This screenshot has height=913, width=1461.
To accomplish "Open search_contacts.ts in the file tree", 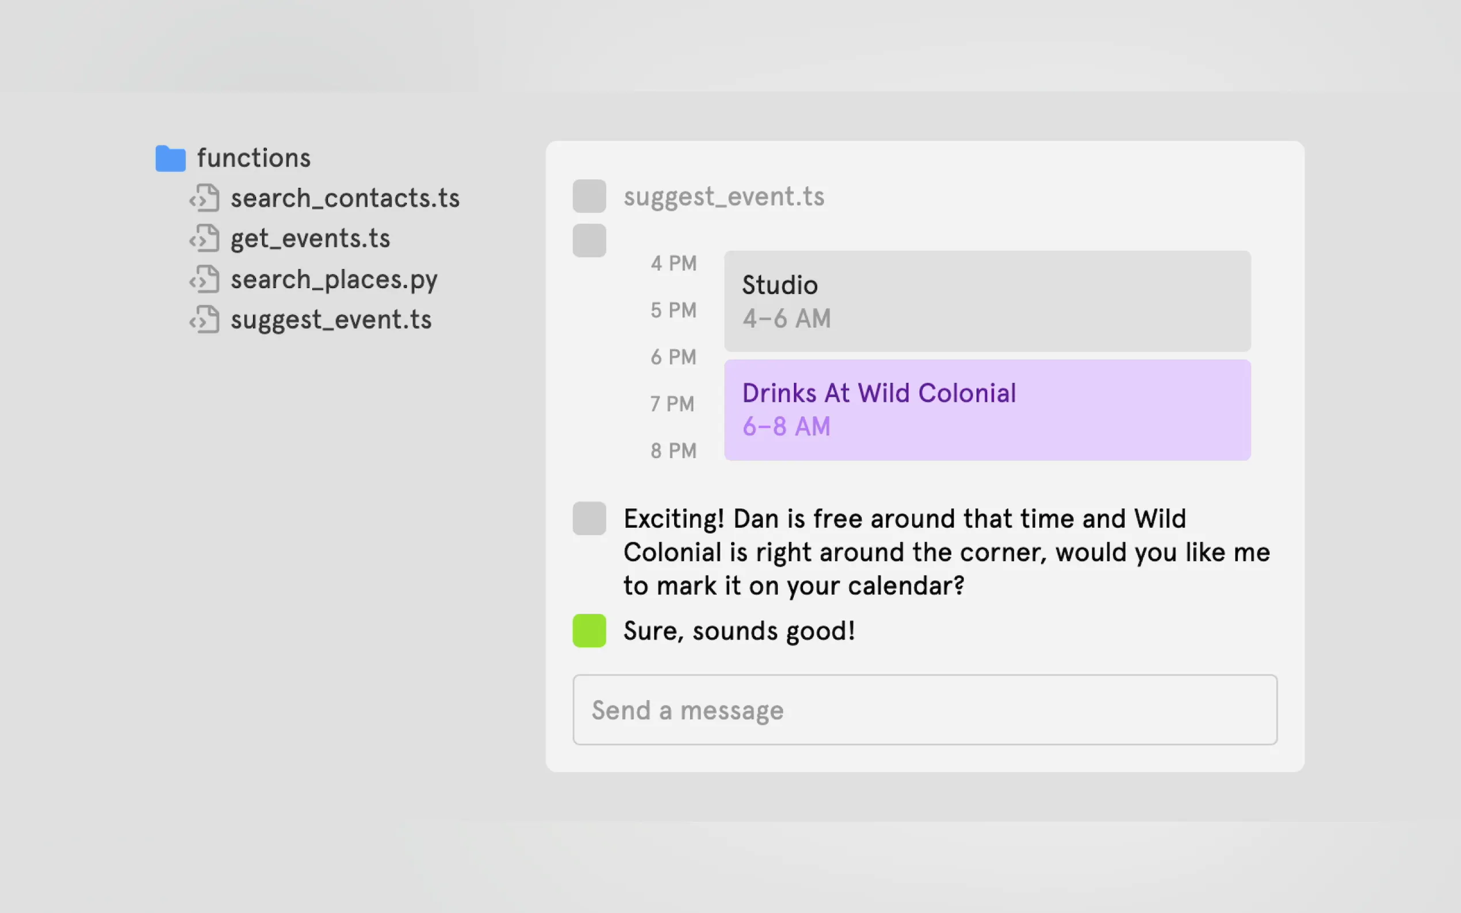I will click(x=345, y=198).
